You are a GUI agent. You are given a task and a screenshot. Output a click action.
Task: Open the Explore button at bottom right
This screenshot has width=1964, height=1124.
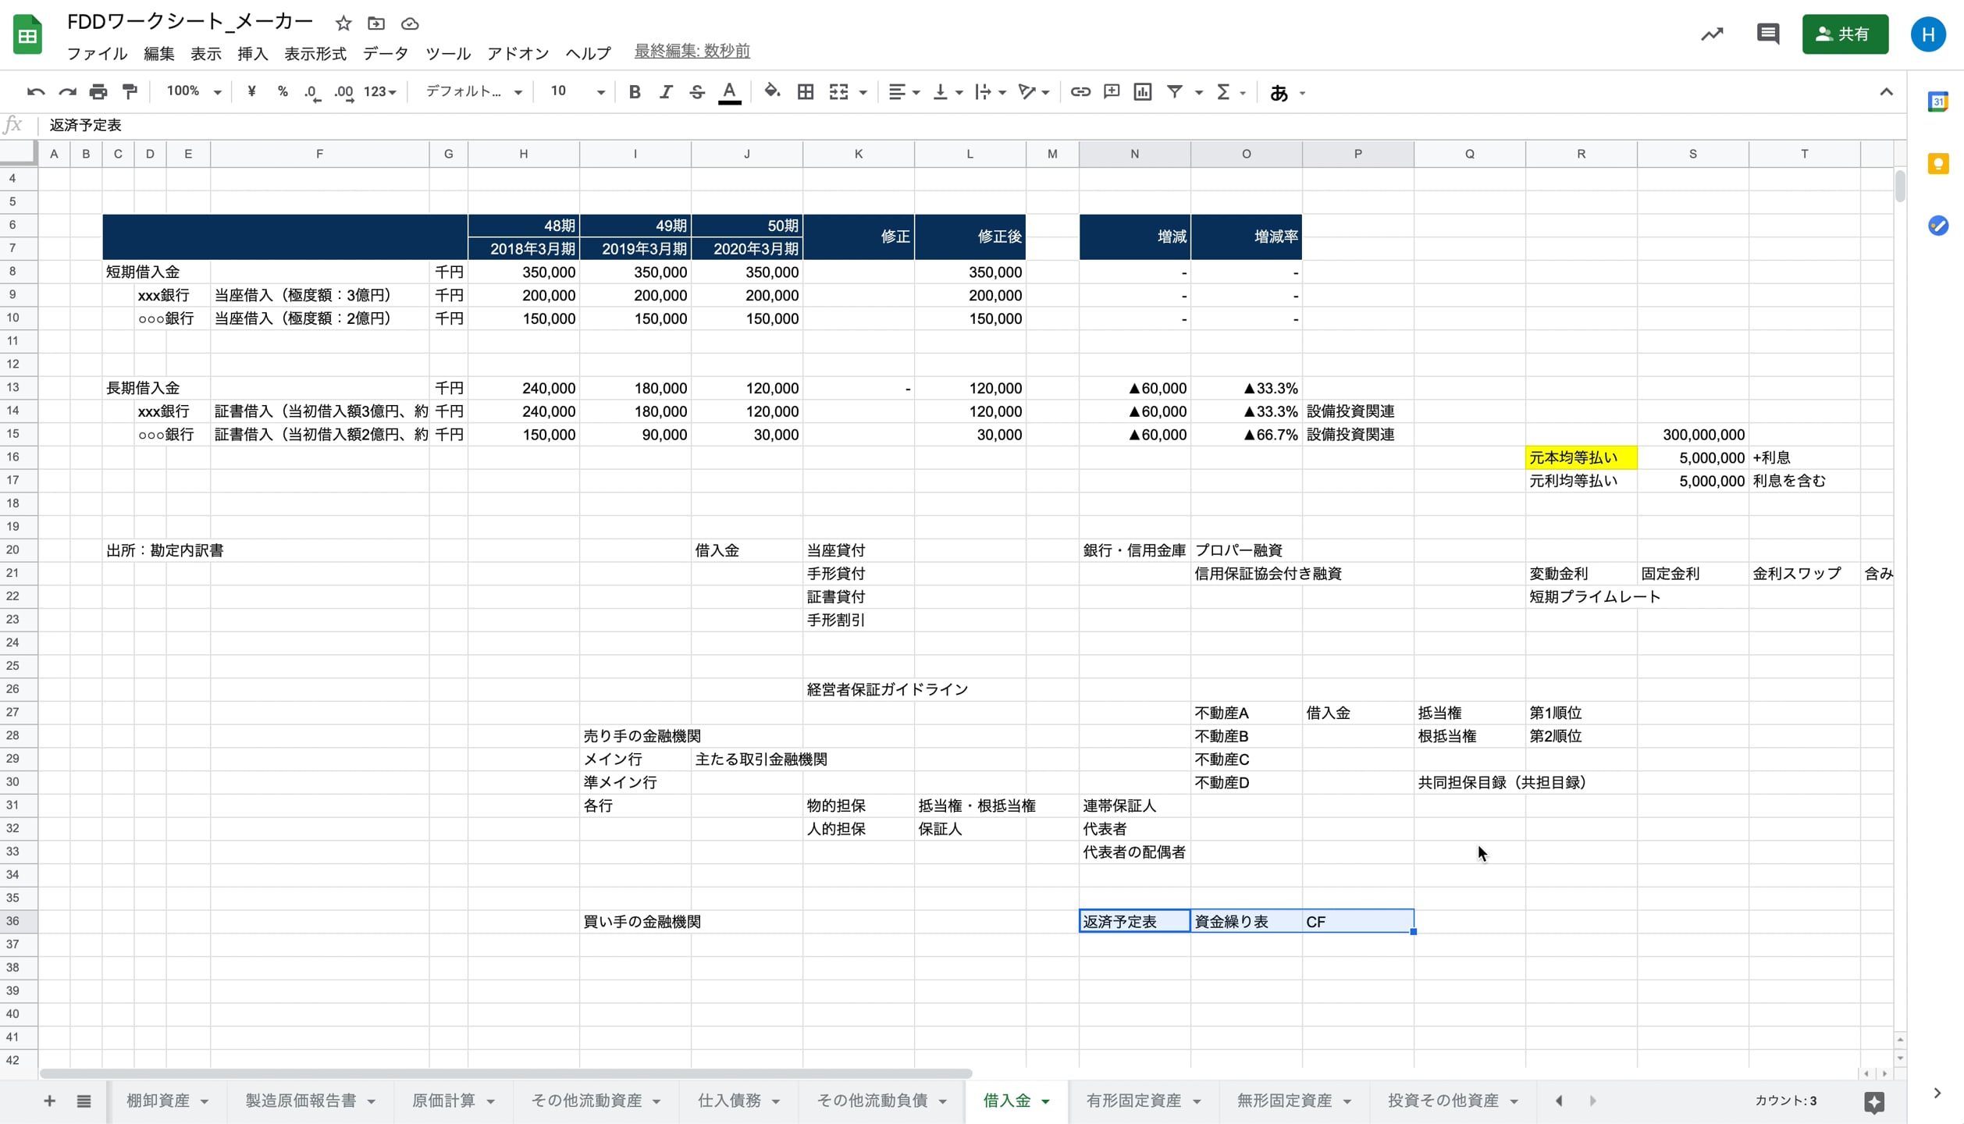[x=1873, y=1101]
